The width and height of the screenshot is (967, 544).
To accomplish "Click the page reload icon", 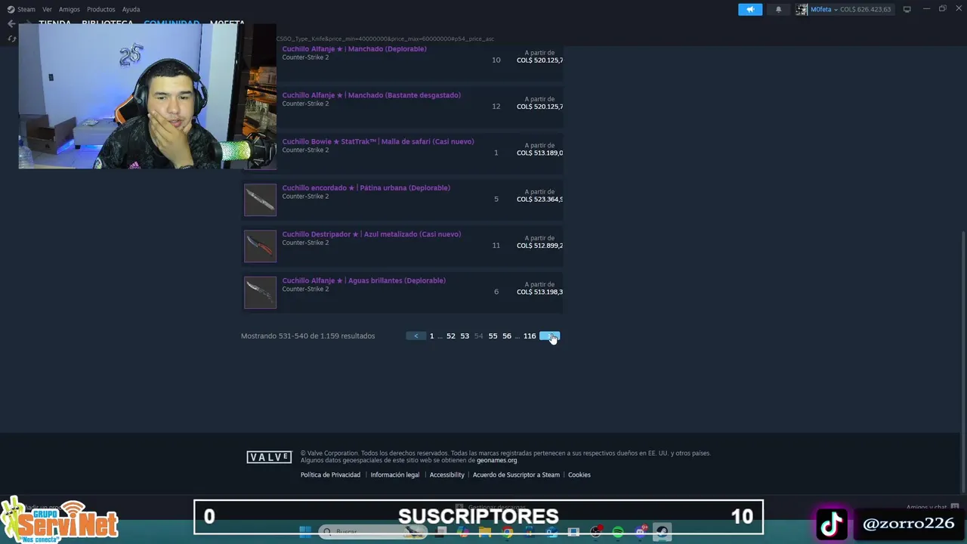I will click(x=11, y=39).
